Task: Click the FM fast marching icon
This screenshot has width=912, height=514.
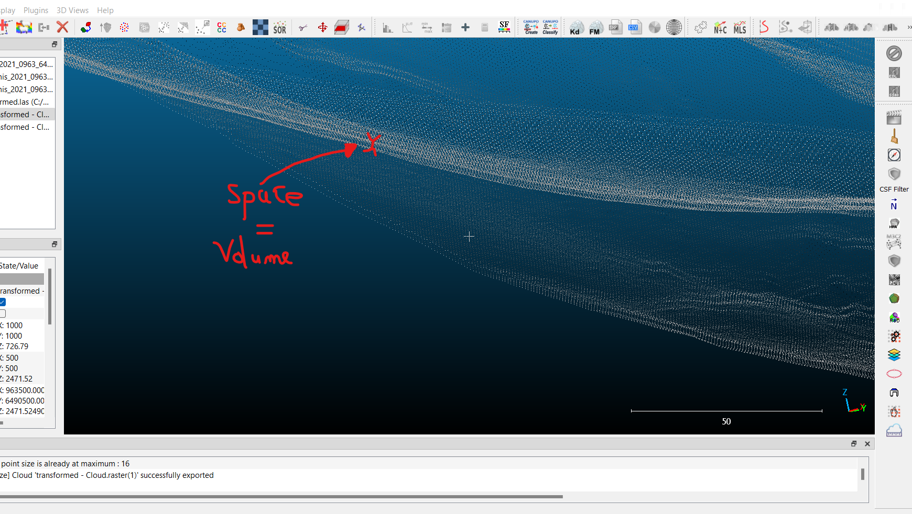Action: pos(596,27)
